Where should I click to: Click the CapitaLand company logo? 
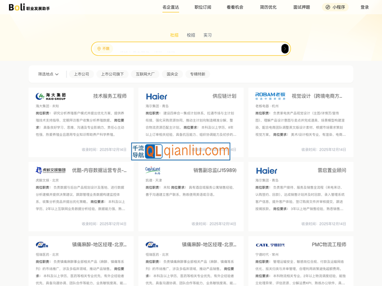(153, 170)
